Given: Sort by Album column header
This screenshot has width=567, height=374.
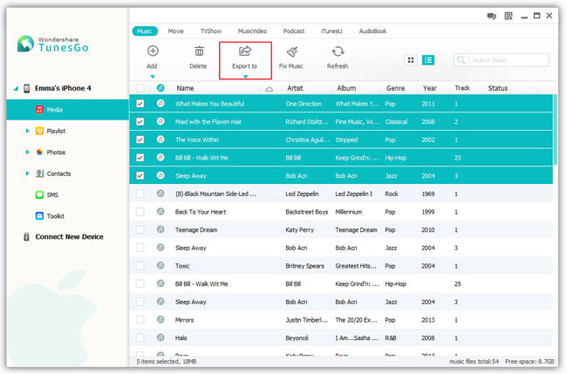Looking at the screenshot, I should click(346, 88).
